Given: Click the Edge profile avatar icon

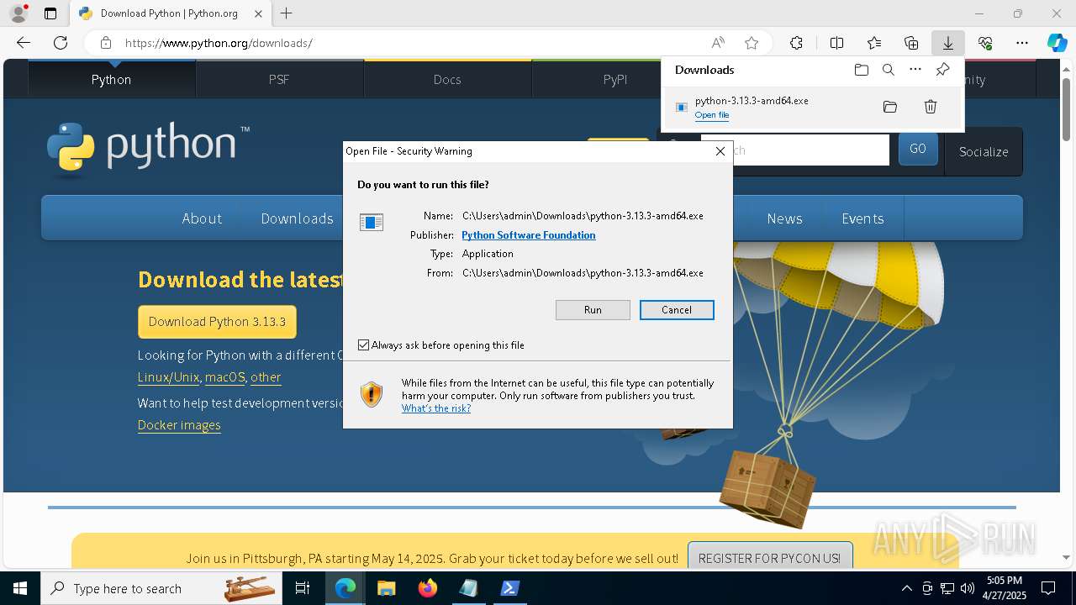Looking at the screenshot, I should point(18,13).
